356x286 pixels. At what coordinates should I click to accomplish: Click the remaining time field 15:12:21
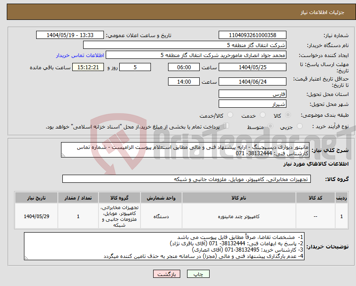pyautogui.click(x=88, y=67)
